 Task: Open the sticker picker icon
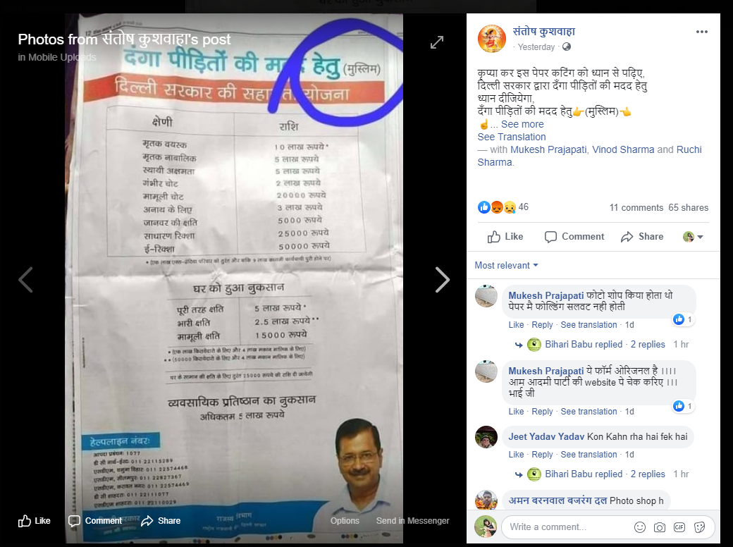(699, 527)
